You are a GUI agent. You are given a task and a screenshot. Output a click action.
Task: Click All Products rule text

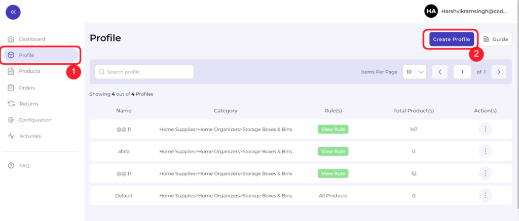tap(333, 196)
